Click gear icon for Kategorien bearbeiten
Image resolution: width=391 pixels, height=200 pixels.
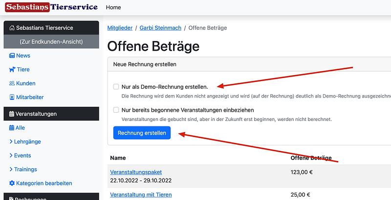(12, 183)
